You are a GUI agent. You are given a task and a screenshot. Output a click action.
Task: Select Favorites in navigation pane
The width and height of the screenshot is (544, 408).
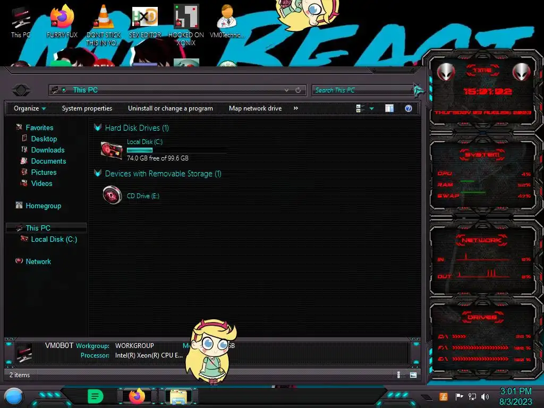[x=39, y=127]
